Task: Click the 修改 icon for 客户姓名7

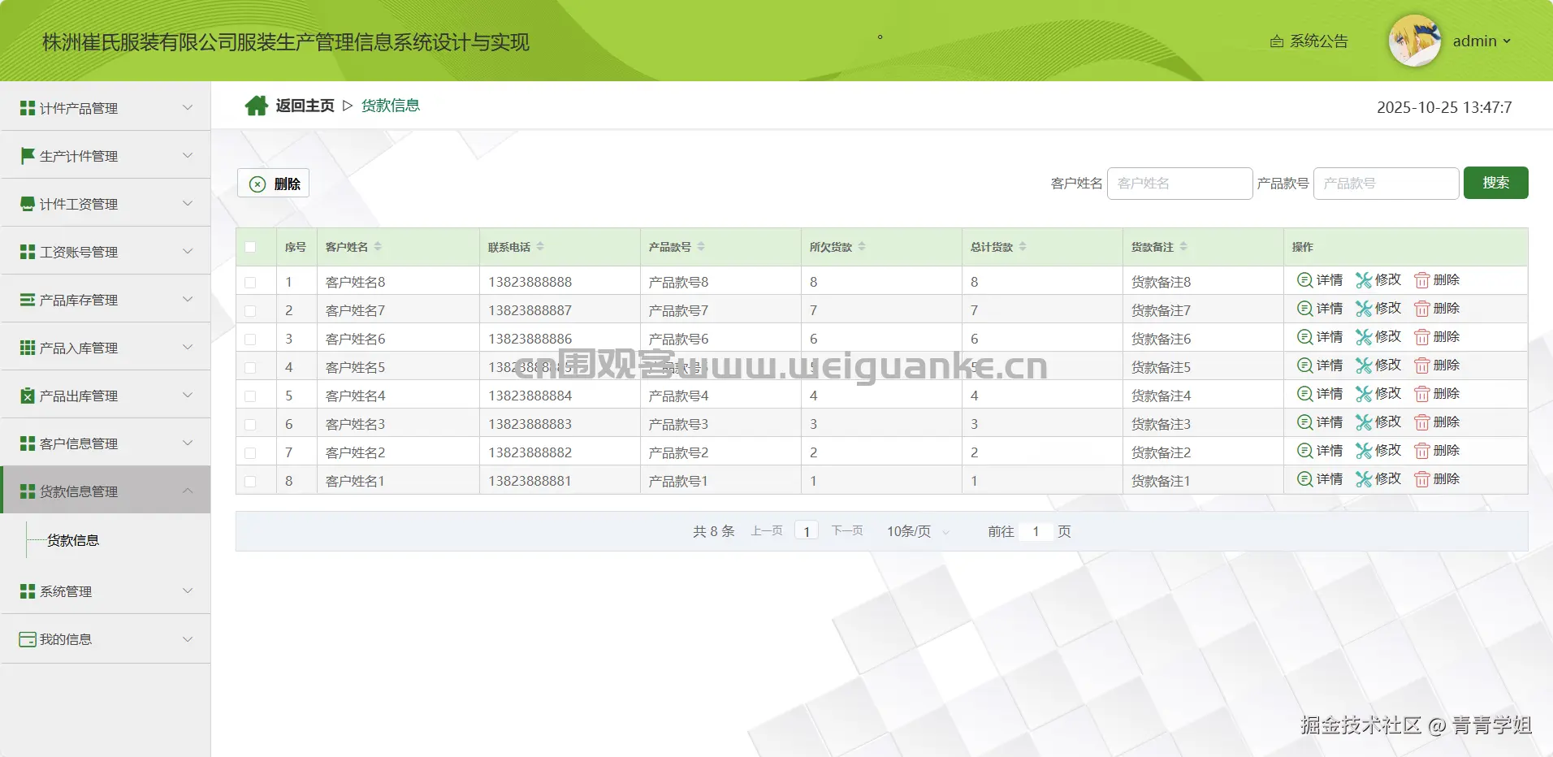Action: (1364, 309)
